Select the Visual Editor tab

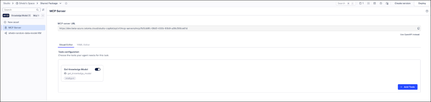tap(66, 45)
